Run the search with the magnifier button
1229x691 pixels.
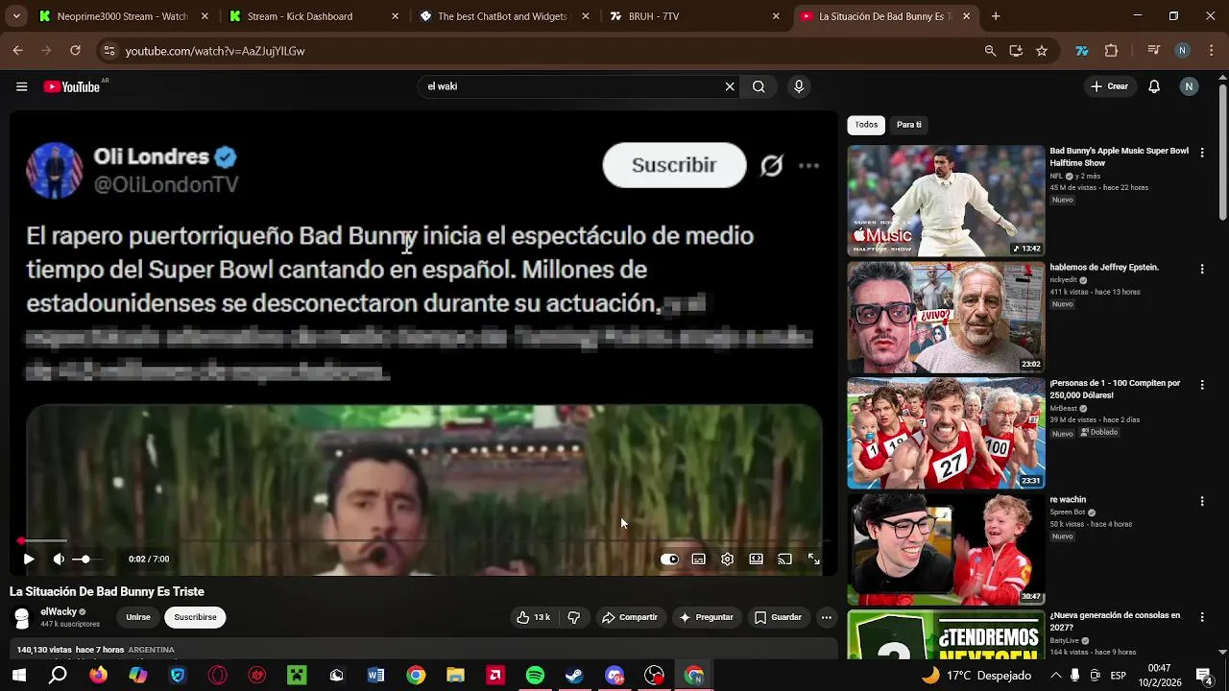(x=759, y=86)
